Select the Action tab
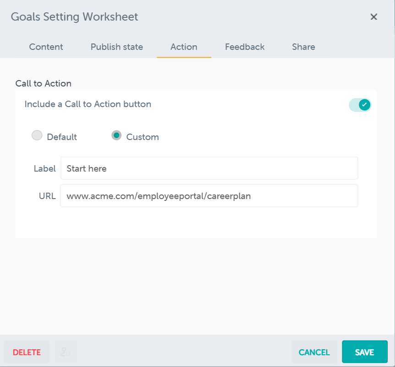 [184, 47]
